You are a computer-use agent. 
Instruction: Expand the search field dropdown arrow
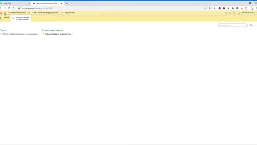tap(246, 25)
